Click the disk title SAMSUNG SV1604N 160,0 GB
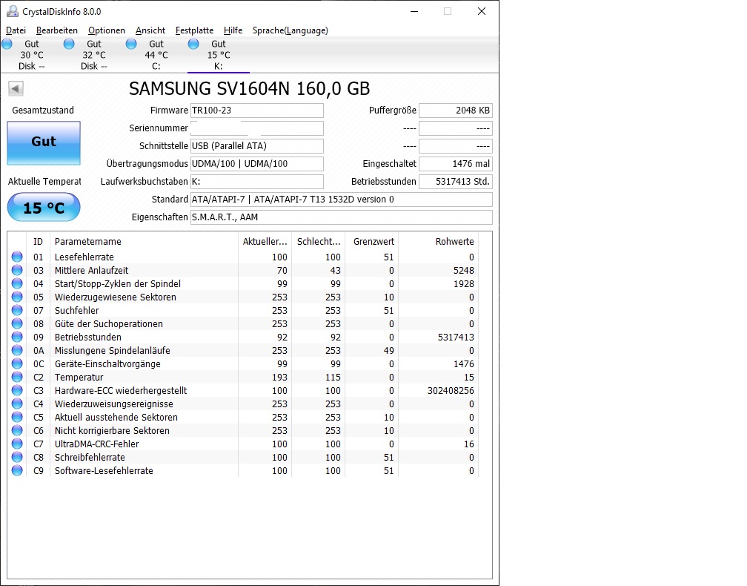This screenshot has height=586, width=747. (x=249, y=89)
